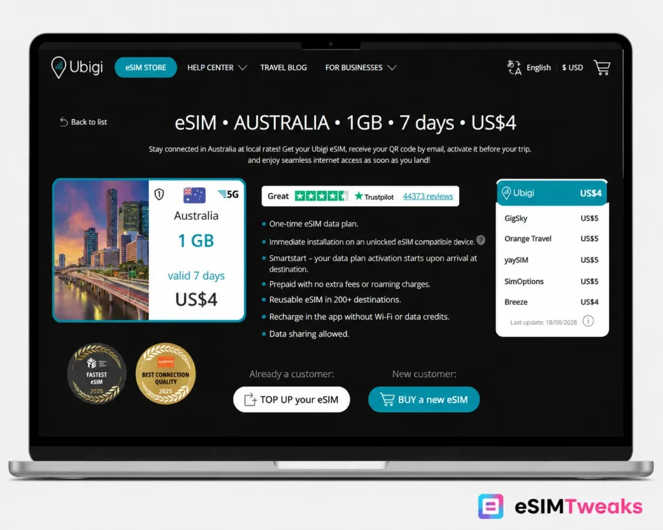The height and width of the screenshot is (530, 663).
Task: Click the Trustpilot logo
Action: [374, 197]
